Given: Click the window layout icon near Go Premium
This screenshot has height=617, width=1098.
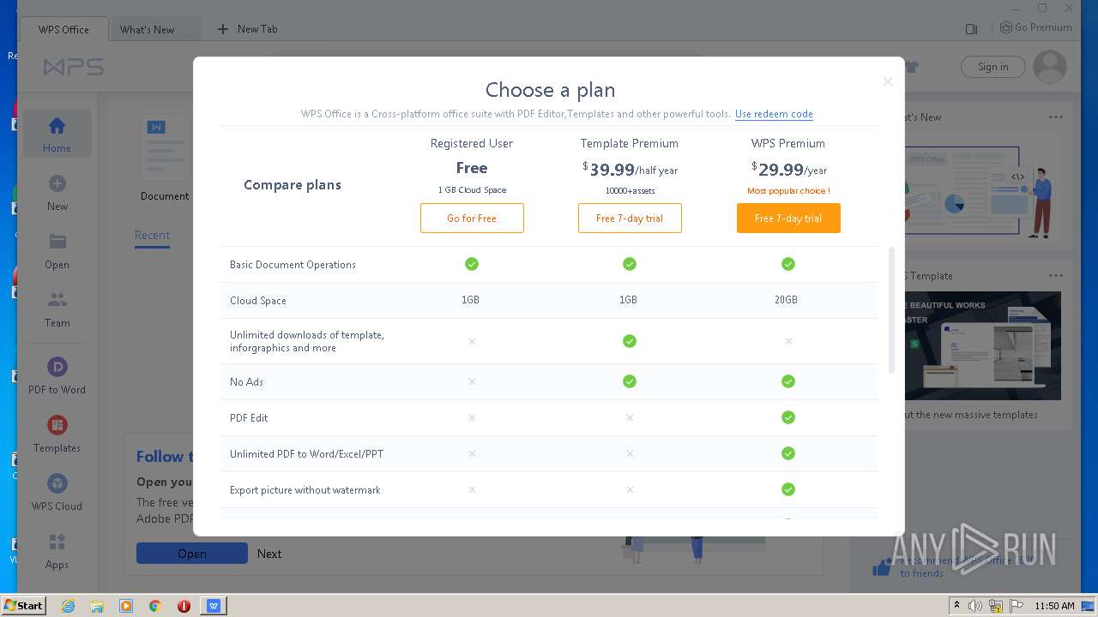Looking at the screenshot, I should 971,28.
